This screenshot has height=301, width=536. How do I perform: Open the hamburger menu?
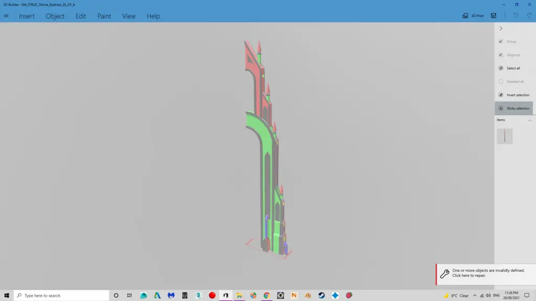tap(6, 16)
